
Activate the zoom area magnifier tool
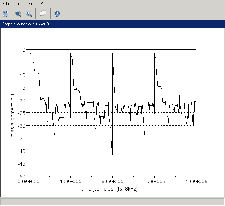pyautogui.click(x=18, y=14)
